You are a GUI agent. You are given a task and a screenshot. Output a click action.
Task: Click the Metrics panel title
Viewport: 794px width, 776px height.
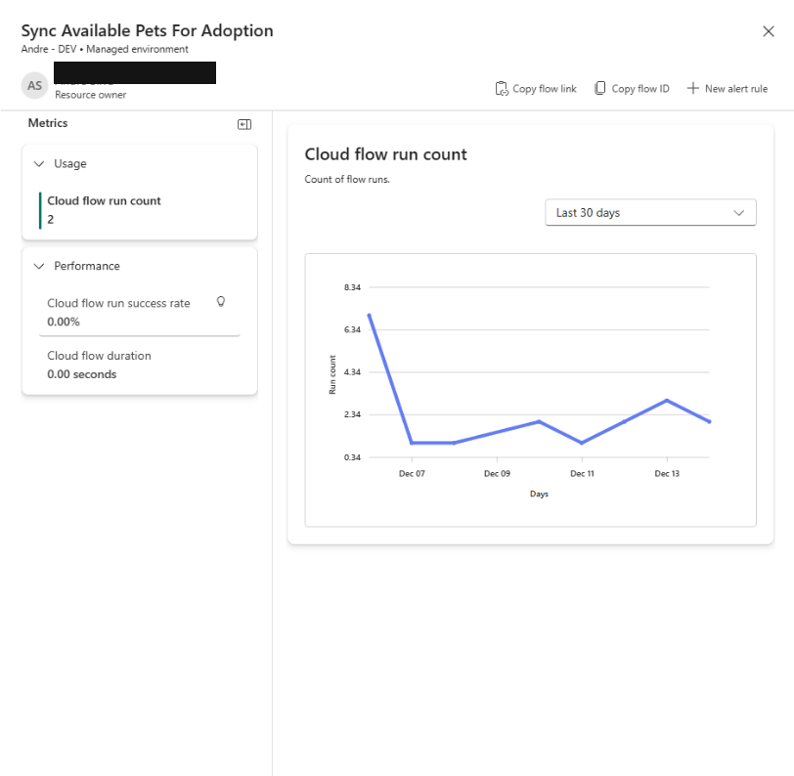(48, 123)
